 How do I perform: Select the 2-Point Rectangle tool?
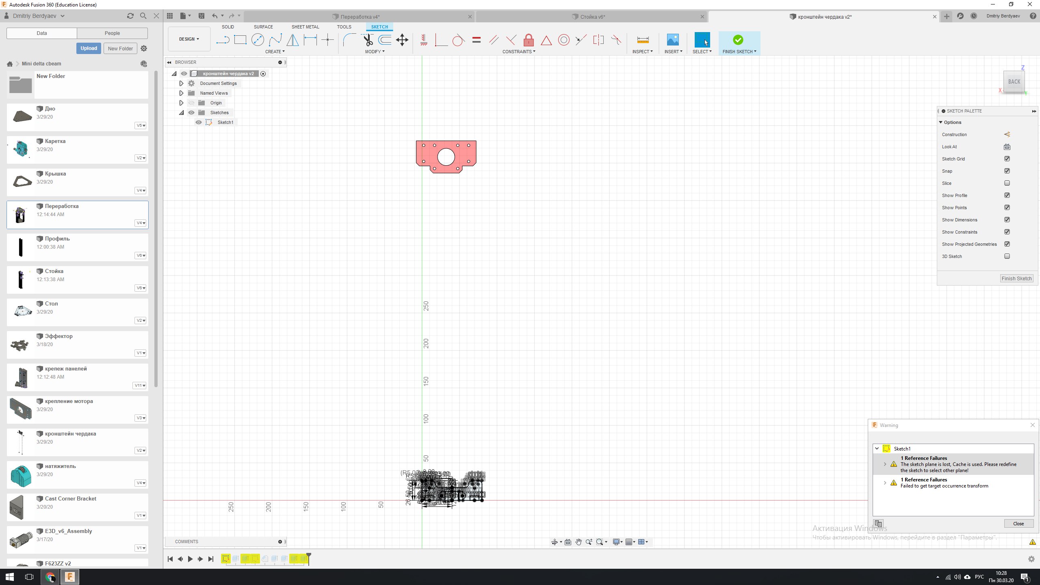coord(240,40)
